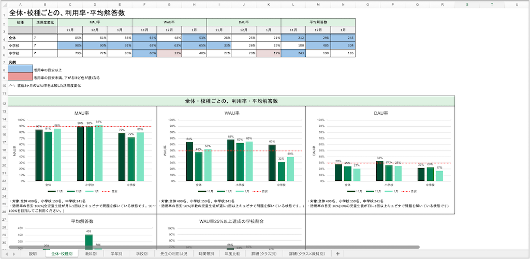Select the WAU率 table header cell
The height and width of the screenshot is (259, 530).
tap(169, 22)
